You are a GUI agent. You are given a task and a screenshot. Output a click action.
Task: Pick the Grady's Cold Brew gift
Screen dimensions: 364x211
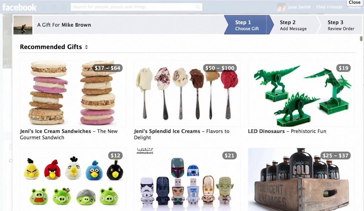(301, 179)
